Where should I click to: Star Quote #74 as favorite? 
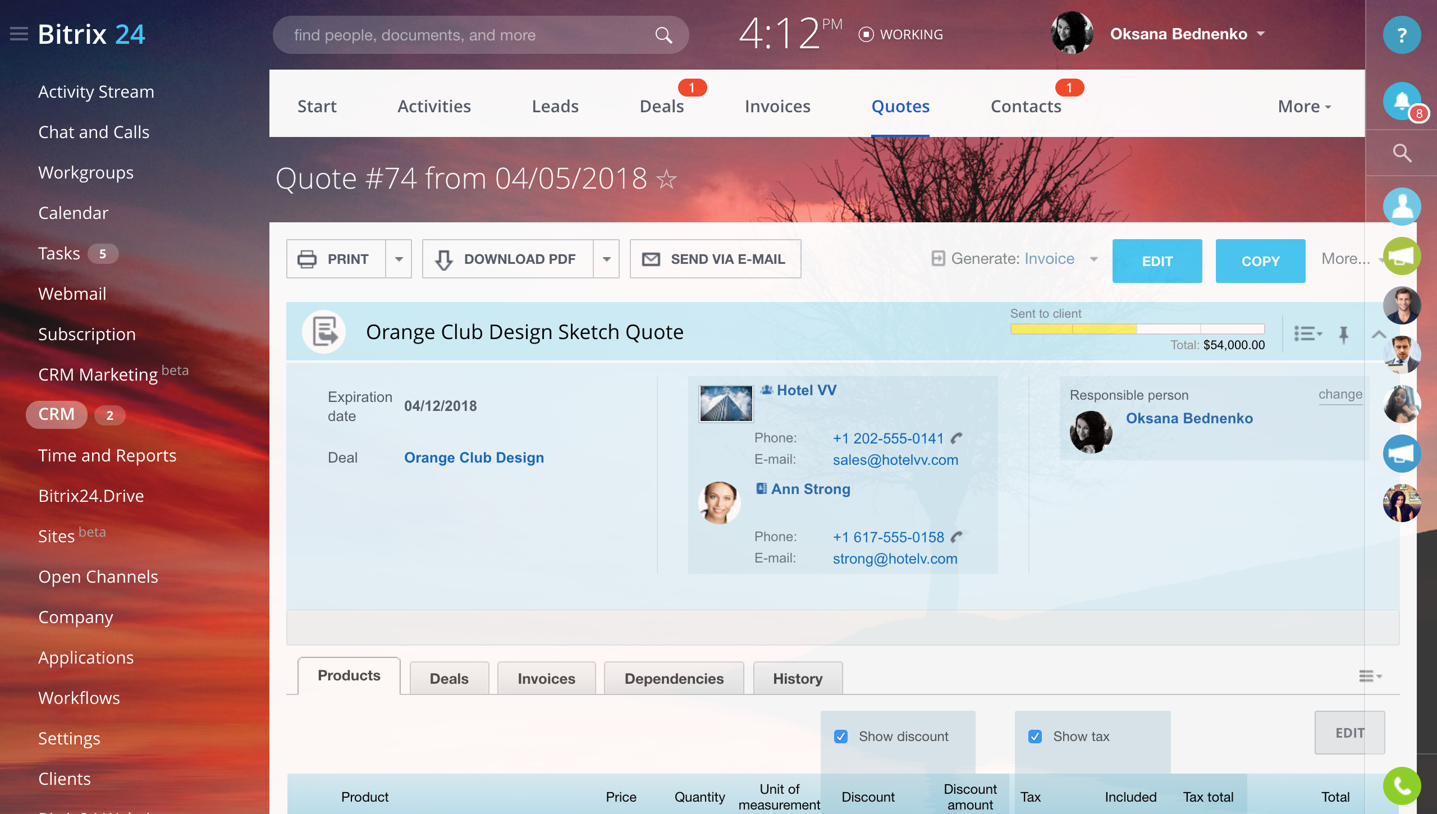click(666, 180)
